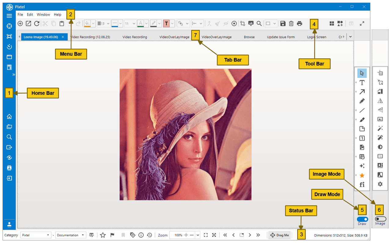Select the Line drawing tool
This screenshot has height=243, width=391.
(x=362, y=110)
